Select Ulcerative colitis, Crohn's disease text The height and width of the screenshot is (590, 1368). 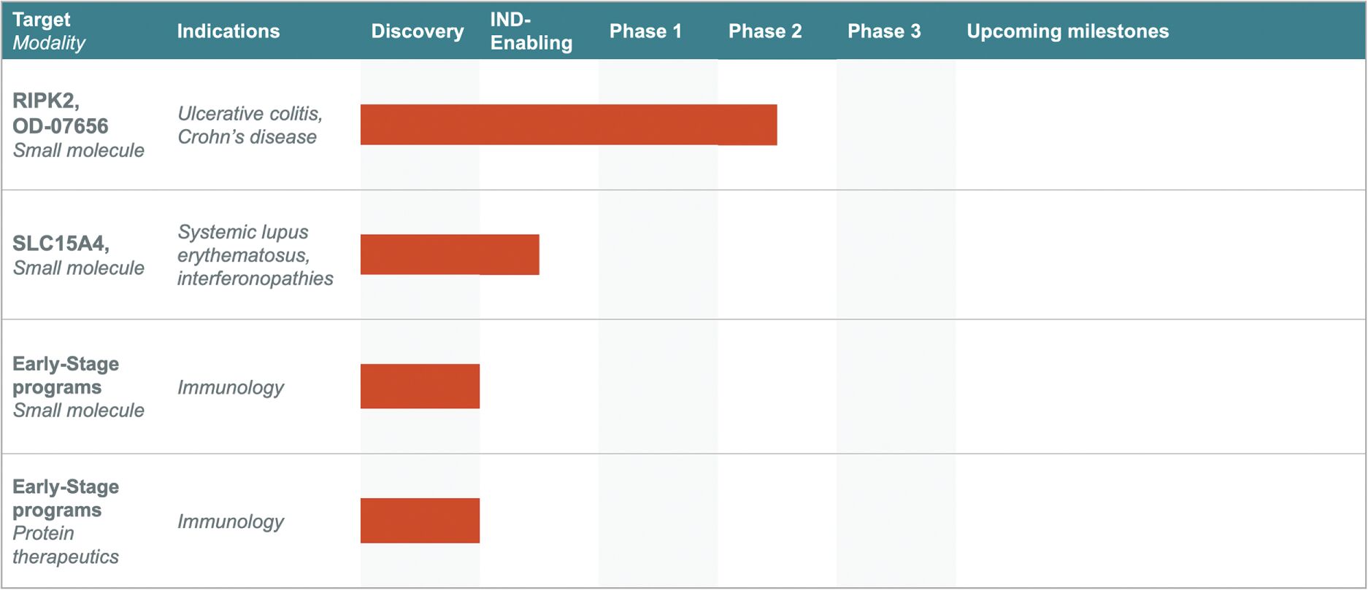coord(250,125)
